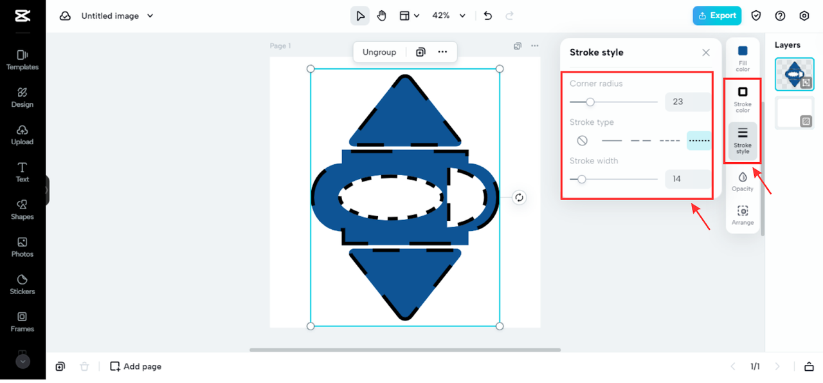The image size is (823, 383).
Task: Open the Templates panel
Action: pyautogui.click(x=23, y=60)
